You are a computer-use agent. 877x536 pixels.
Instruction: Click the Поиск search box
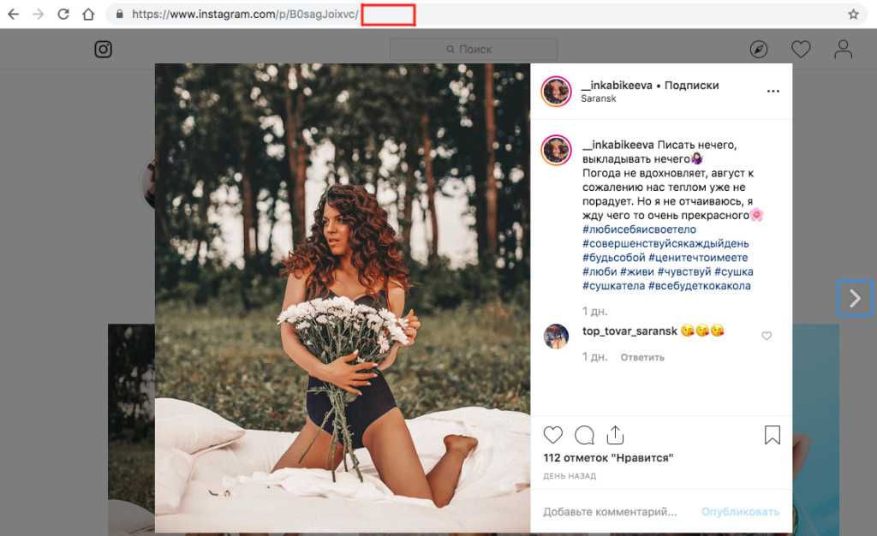(473, 50)
